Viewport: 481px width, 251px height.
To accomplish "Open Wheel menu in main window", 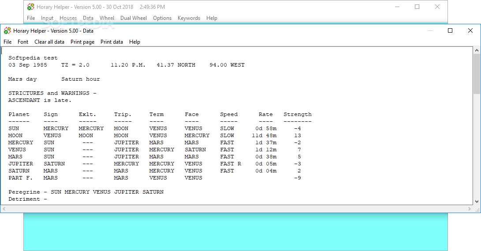I will coord(107,18).
